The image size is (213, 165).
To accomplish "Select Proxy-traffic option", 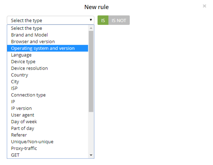I will 48,148.
